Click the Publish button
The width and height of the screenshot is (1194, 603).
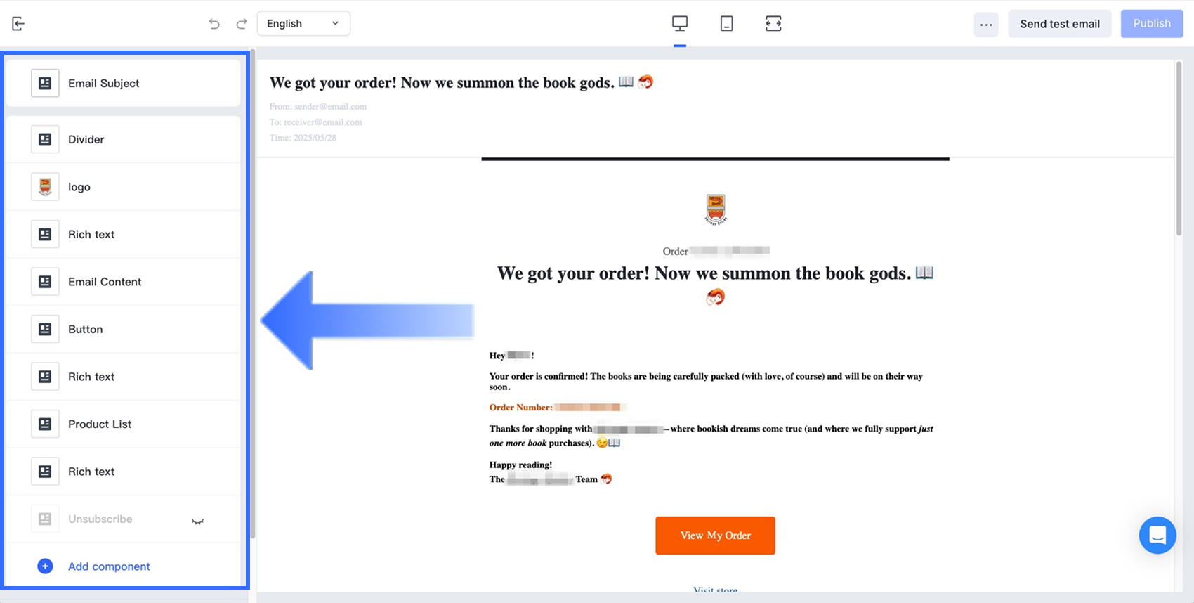pos(1152,23)
